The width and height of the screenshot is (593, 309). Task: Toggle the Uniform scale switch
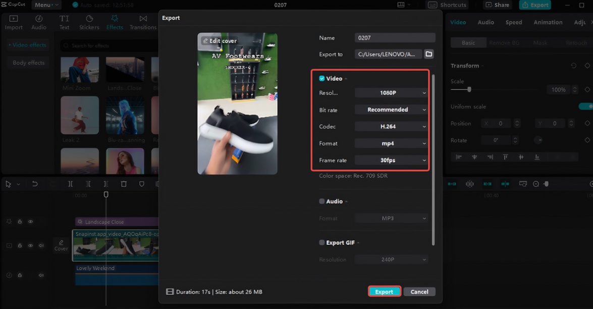pyautogui.click(x=585, y=106)
